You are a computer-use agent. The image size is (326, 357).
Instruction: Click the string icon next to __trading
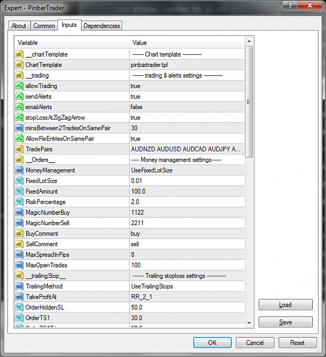point(19,75)
